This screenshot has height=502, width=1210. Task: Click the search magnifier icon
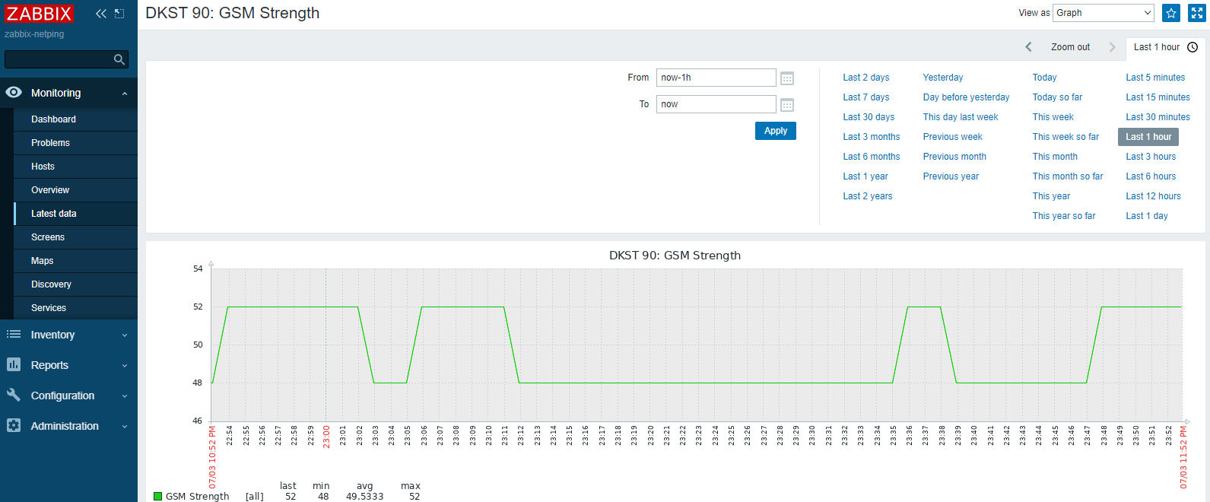119,59
